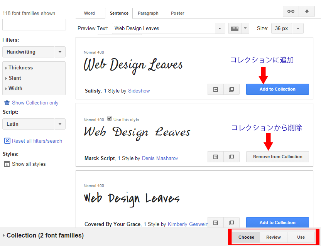Image resolution: width=321 pixels, height=246 pixels.
Task: Click pop-out icon for Satisfy font
Action: (231, 89)
